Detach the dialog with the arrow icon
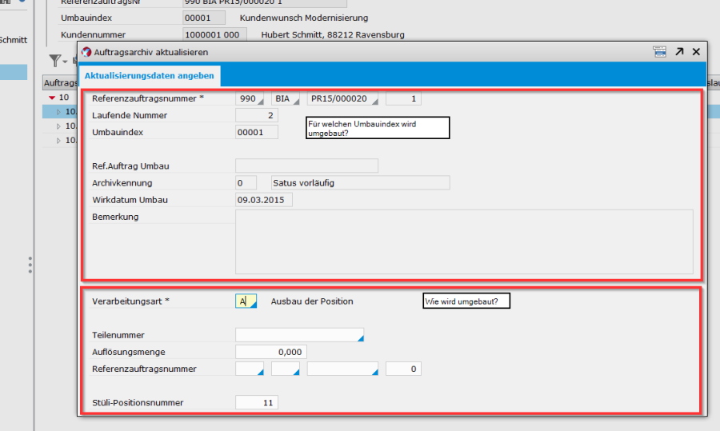Image resolution: width=720 pixels, height=431 pixels. pos(679,51)
